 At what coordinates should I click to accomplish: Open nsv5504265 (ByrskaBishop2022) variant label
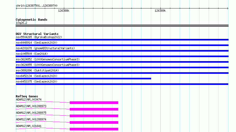coord(39,37)
